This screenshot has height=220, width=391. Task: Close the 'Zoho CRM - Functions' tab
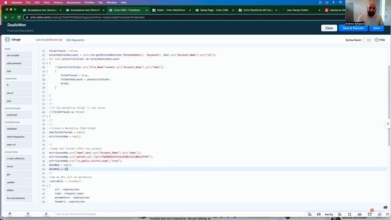[147, 10]
